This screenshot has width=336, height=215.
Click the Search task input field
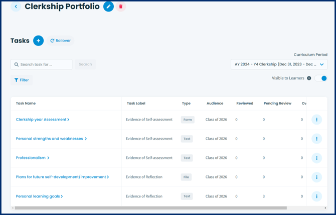(41, 64)
